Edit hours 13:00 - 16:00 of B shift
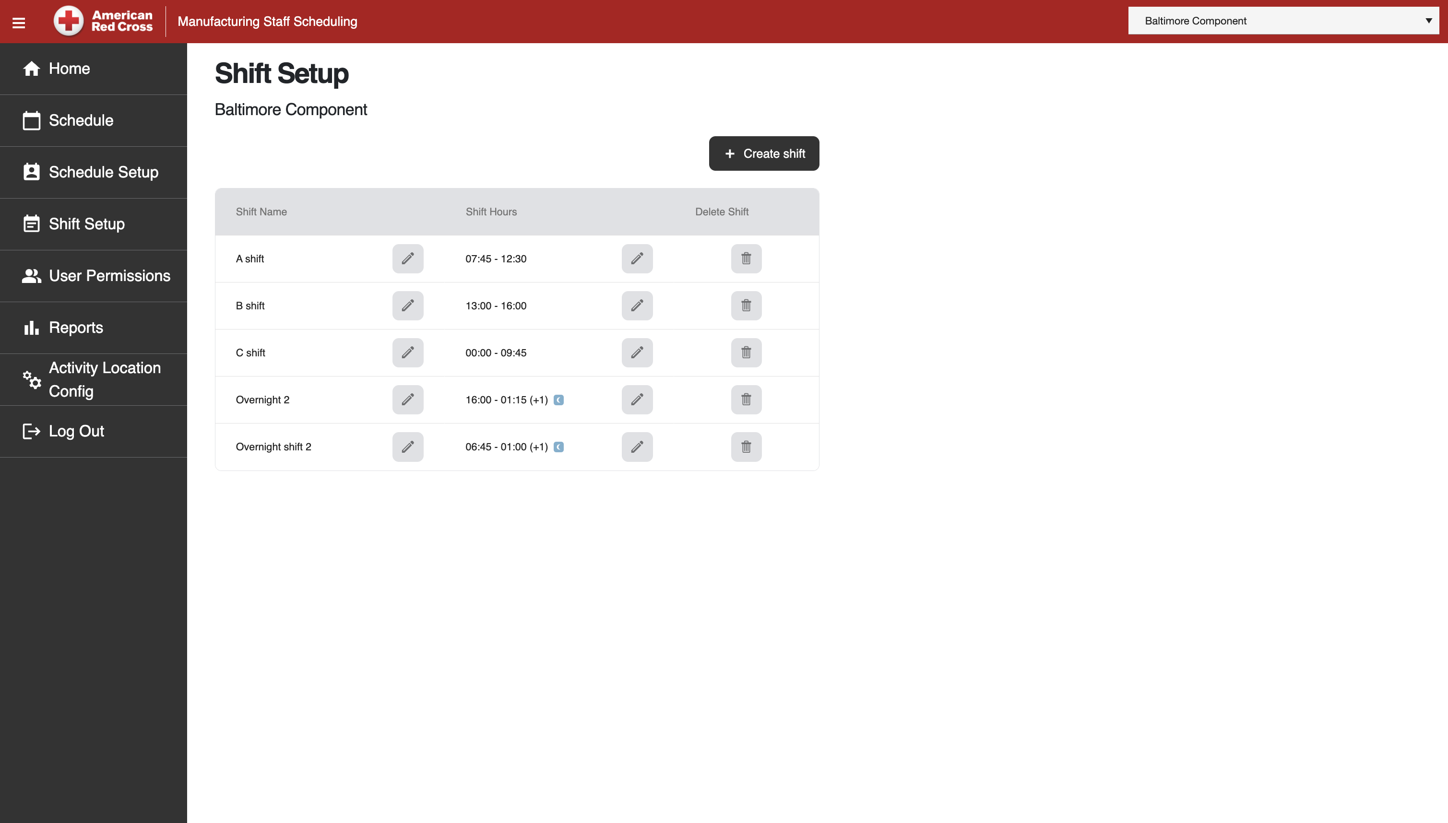 click(637, 306)
